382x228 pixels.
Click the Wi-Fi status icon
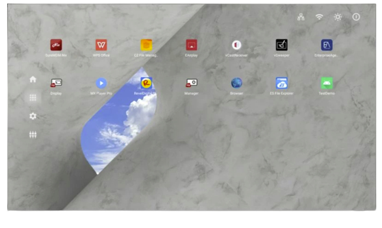(319, 17)
